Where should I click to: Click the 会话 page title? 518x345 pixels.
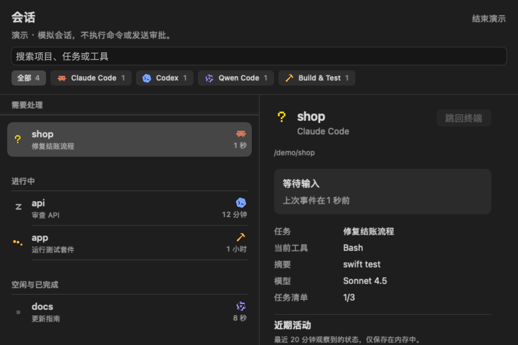(x=23, y=17)
